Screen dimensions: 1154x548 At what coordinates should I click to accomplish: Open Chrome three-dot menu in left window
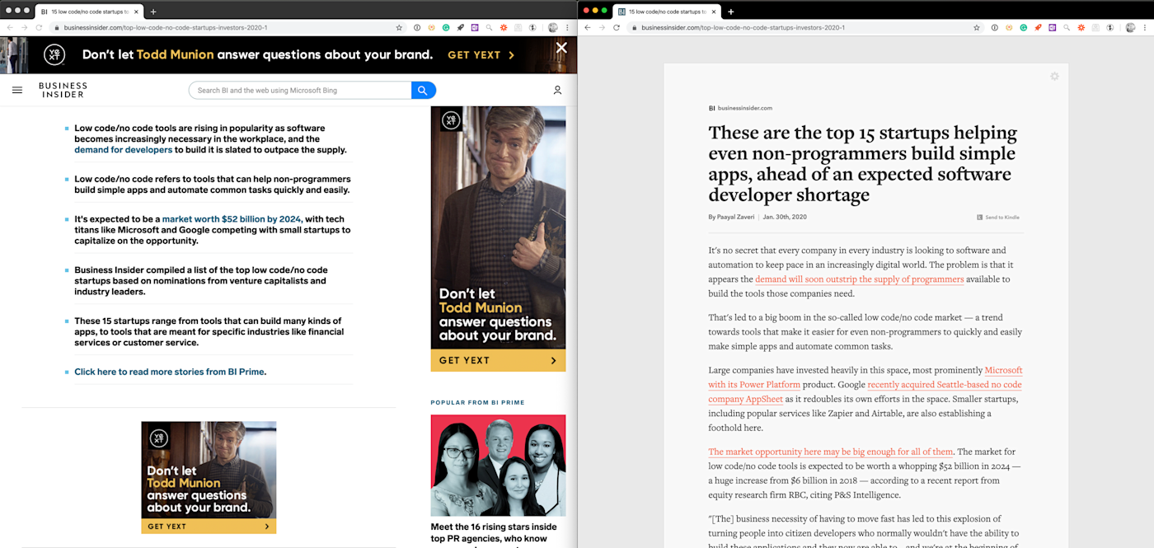[x=568, y=27]
